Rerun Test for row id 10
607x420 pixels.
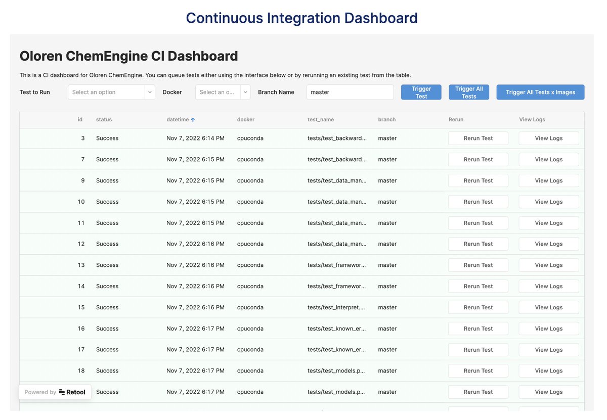478,202
